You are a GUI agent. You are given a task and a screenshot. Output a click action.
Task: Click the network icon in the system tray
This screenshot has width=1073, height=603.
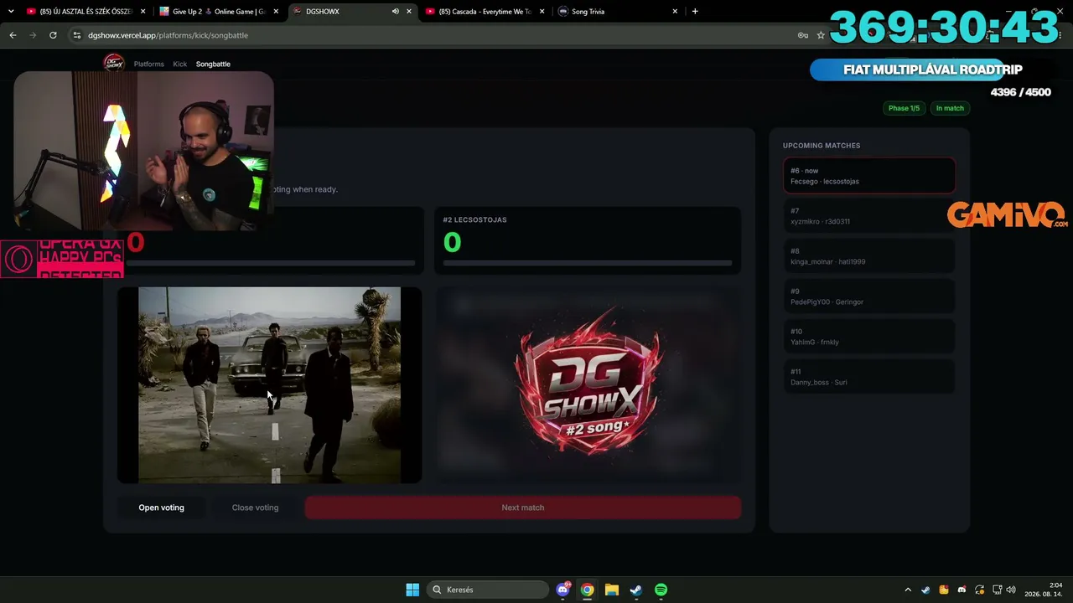coord(998,590)
